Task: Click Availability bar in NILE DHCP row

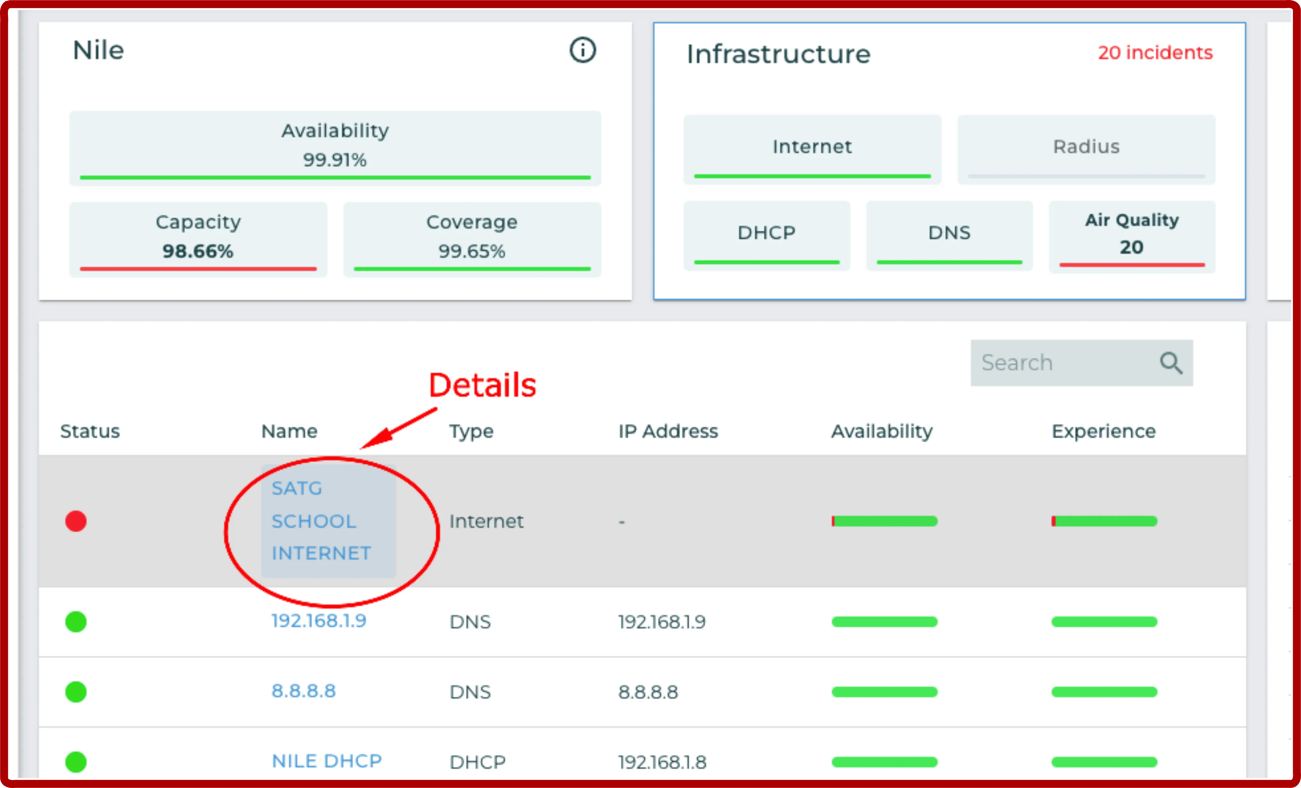Action: point(884,762)
